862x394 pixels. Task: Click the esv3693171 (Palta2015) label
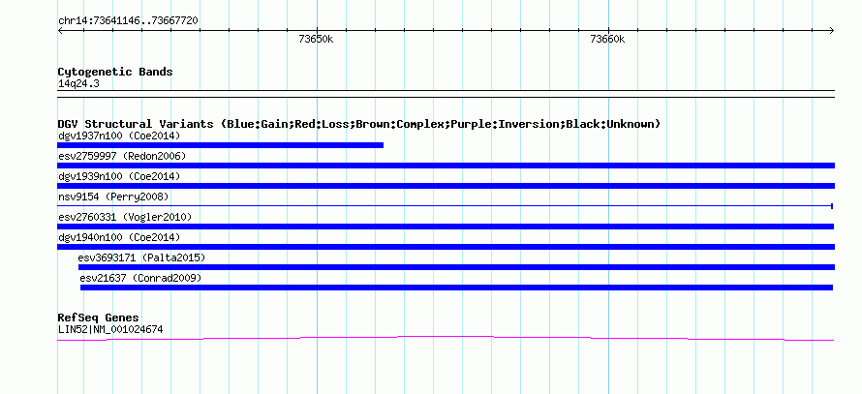point(141,258)
